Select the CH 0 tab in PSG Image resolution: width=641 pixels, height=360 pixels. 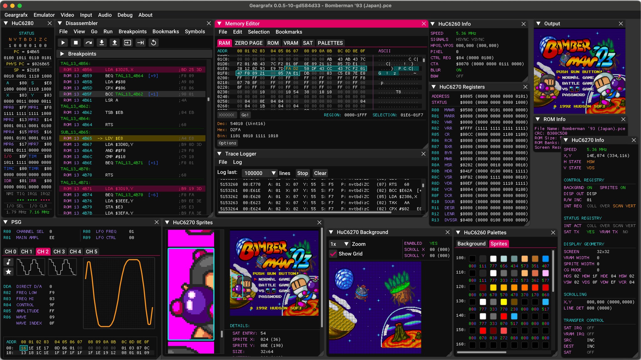coord(10,252)
